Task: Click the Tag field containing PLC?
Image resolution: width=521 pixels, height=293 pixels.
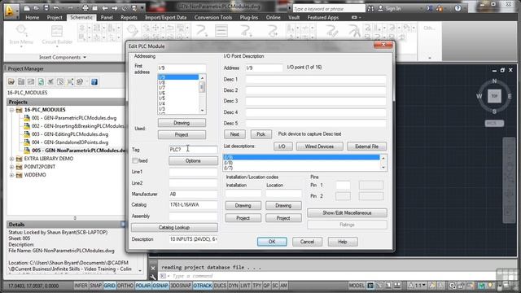Action: click(x=193, y=150)
